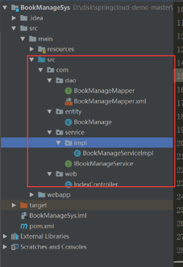Click the Scratches and Consoles icon
The width and height of the screenshot is (183, 267).
tap(15, 247)
